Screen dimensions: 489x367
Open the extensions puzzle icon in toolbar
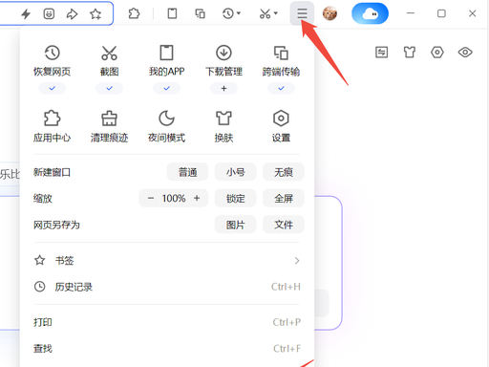[134, 13]
